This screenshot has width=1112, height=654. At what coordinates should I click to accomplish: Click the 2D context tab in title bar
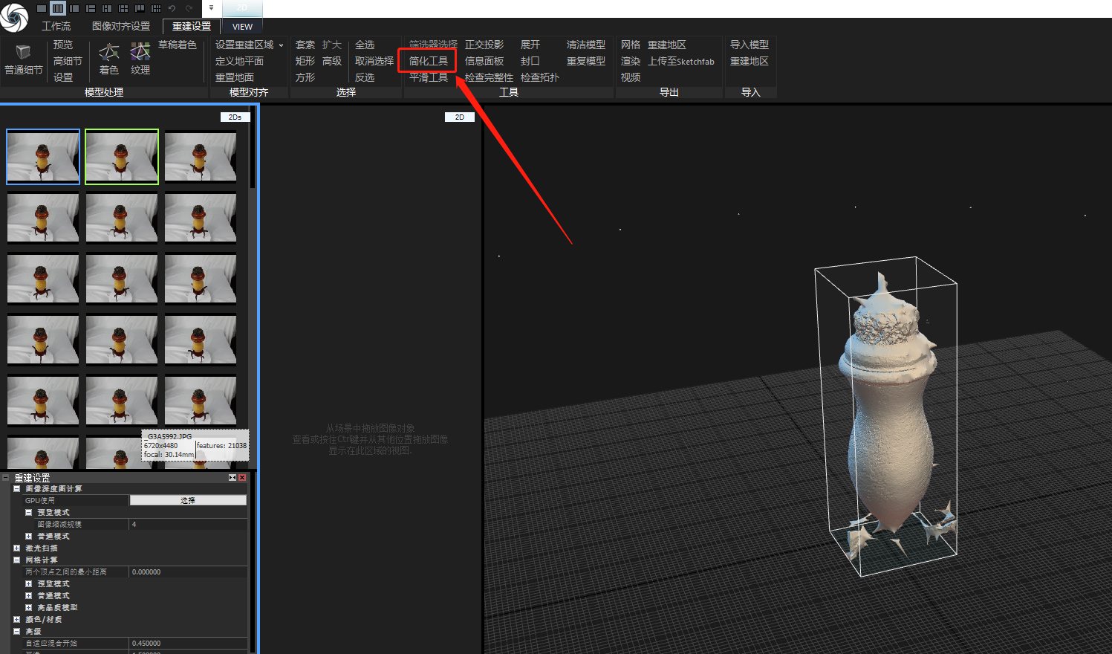(242, 8)
